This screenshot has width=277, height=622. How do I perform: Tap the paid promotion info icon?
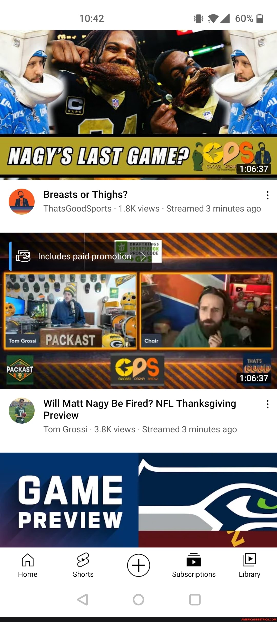tap(23, 256)
